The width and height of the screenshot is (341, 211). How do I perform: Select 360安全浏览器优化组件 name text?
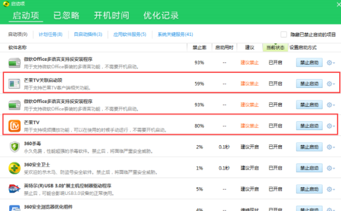[48, 206]
